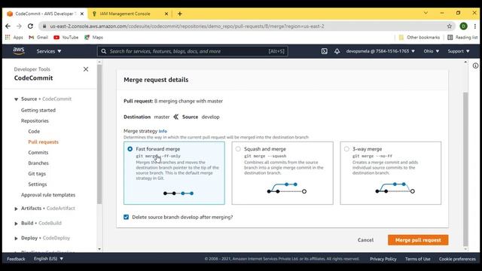482x271 pixels.
Task: Open the tab search chevron in title bar
Action: (426, 14)
